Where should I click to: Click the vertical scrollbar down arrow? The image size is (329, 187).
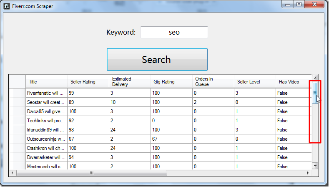point(315,166)
